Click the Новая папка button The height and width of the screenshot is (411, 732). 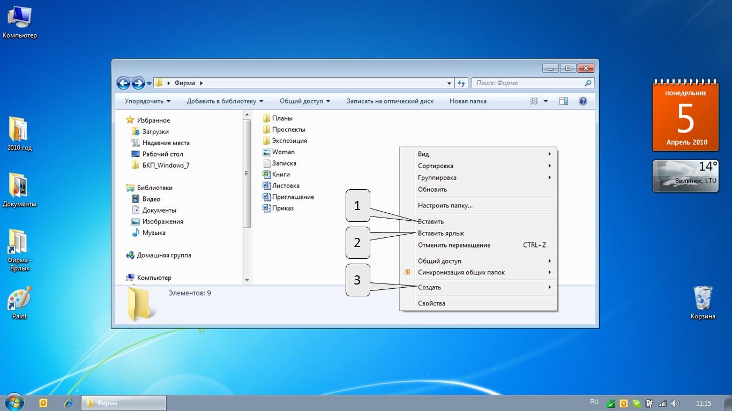click(468, 101)
